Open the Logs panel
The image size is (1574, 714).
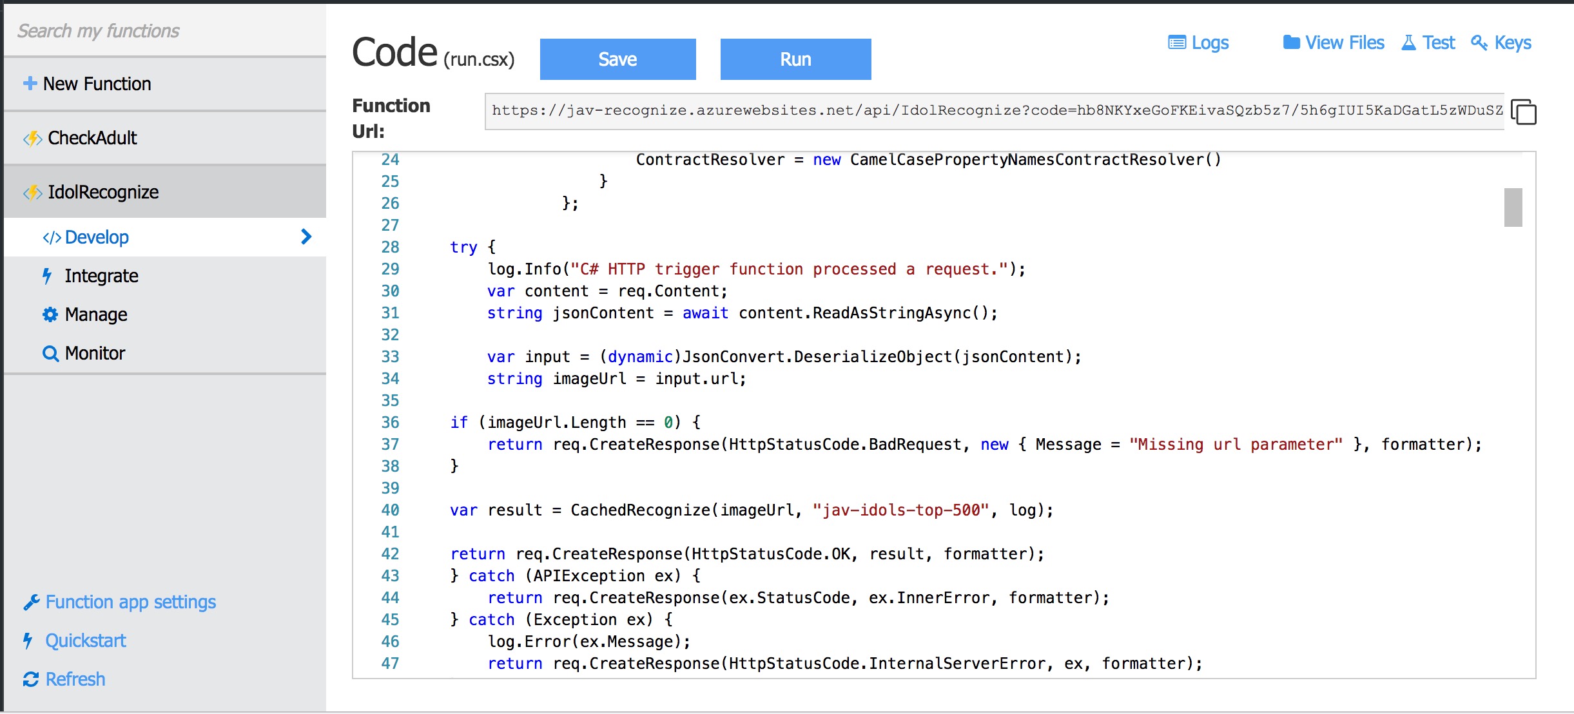click(x=1199, y=43)
